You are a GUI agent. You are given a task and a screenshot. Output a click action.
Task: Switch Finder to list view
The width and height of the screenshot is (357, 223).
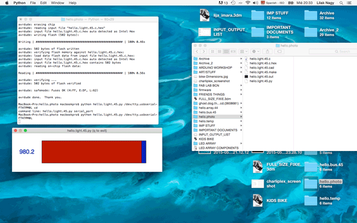(219, 51)
